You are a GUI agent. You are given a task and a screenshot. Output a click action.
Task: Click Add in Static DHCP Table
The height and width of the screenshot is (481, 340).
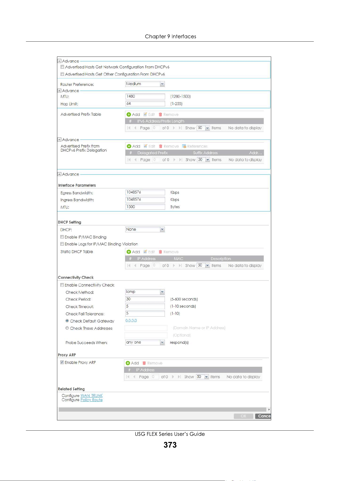(x=133, y=252)
